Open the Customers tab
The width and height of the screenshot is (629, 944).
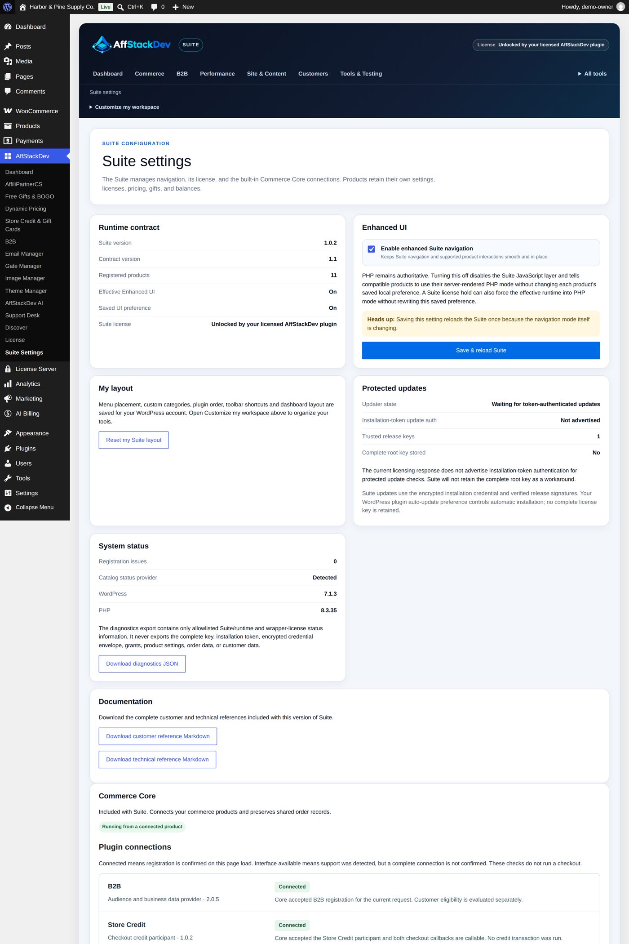pyautogui.click(x=313, y=74)
